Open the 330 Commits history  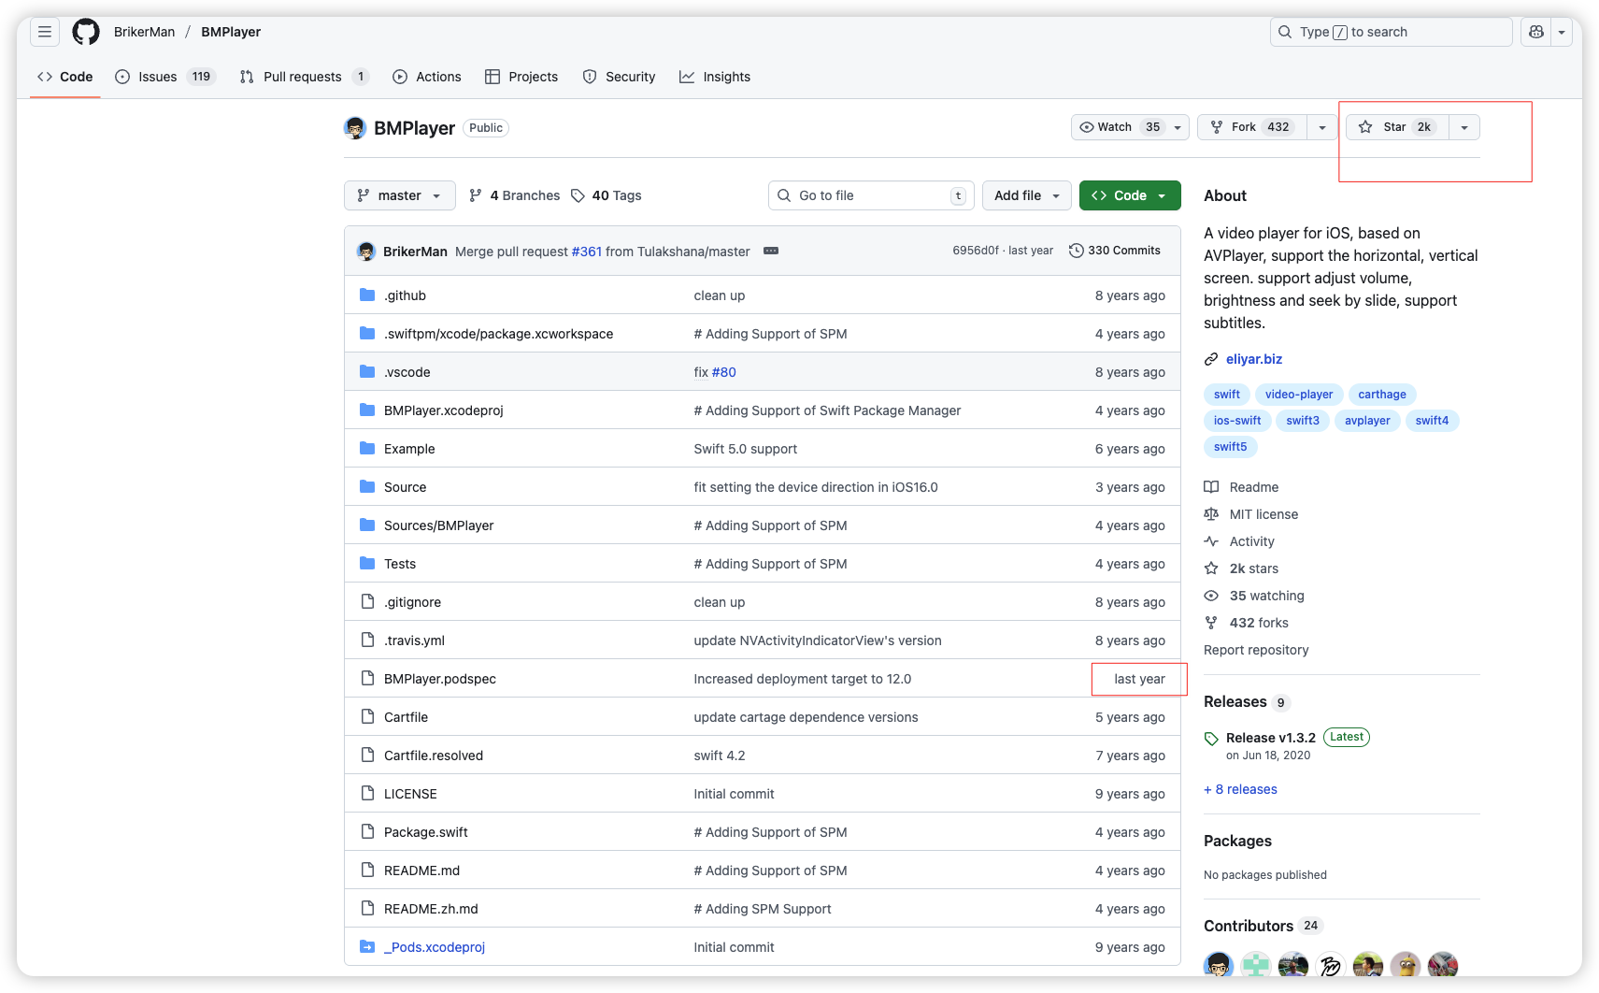tap(1114, 251)
